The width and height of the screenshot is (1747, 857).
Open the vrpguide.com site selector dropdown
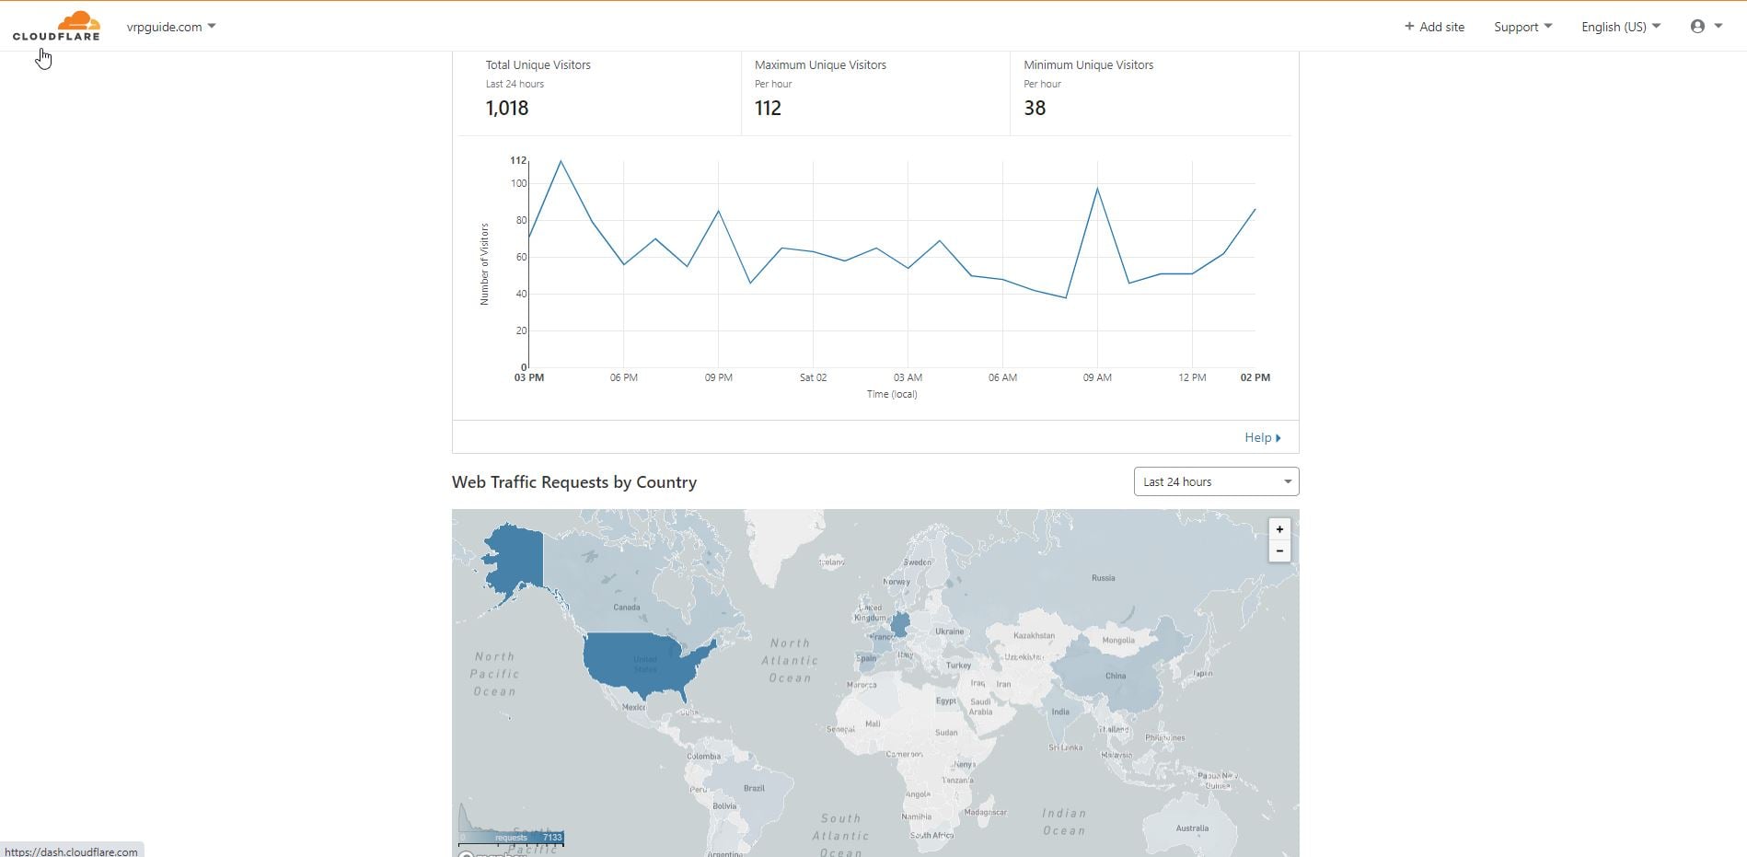tap(171, 27)
